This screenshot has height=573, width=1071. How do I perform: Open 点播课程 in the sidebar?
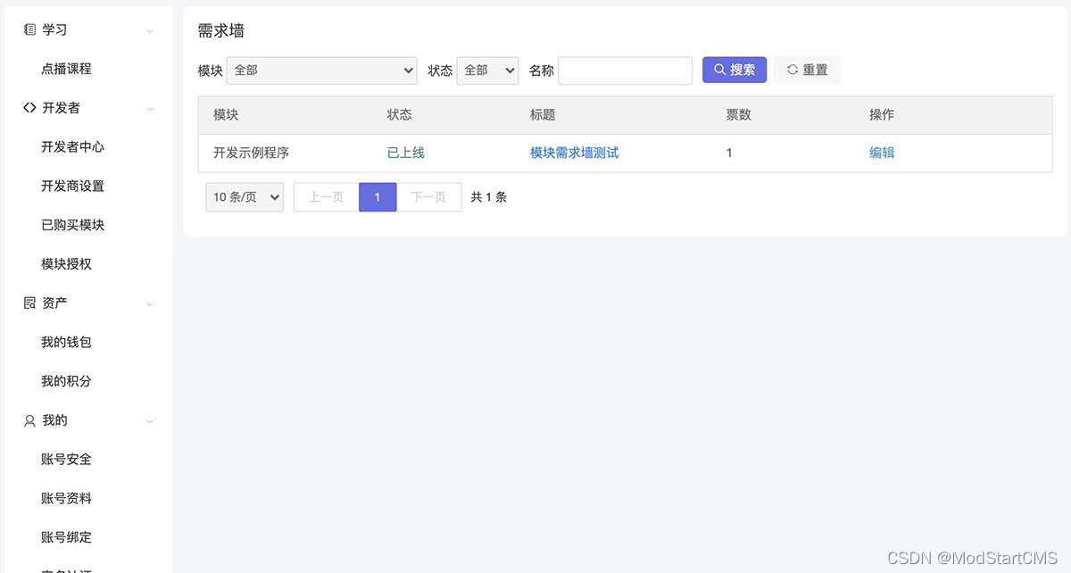point(66,69)
